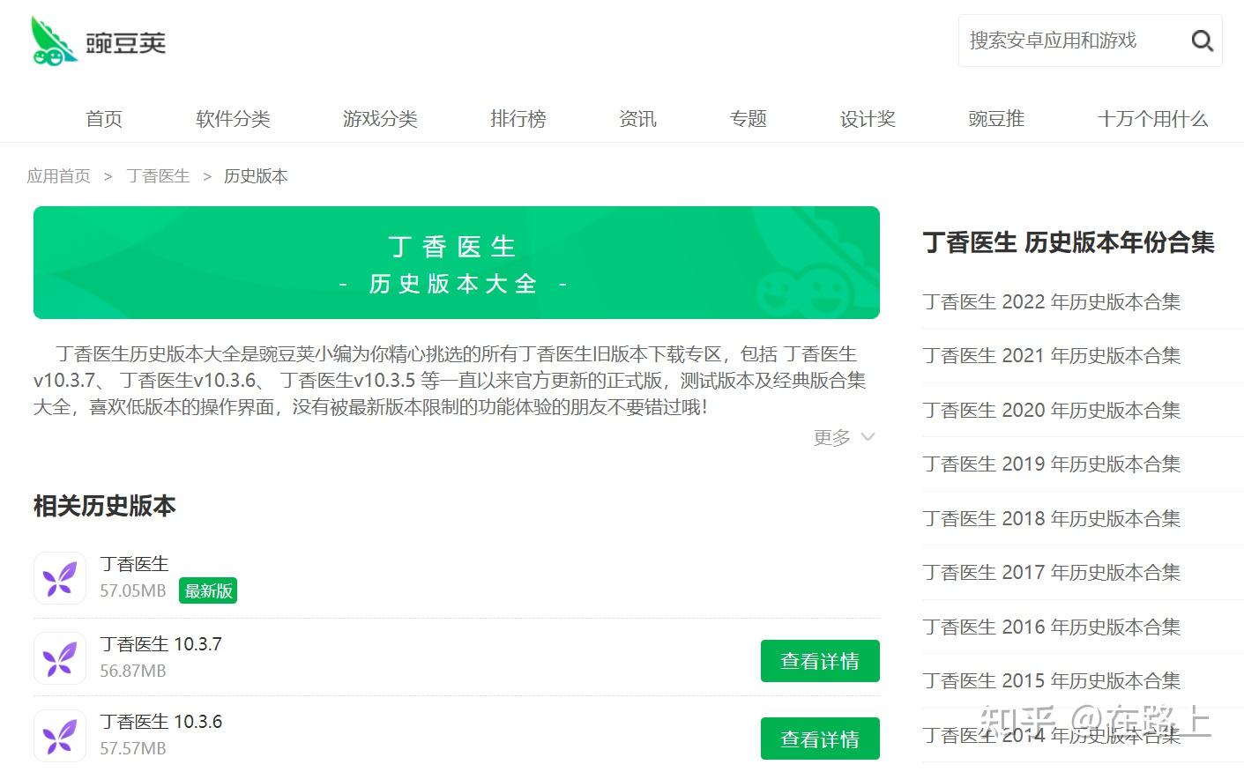Click the green 丁香医生 历史版本大全 banner
The height and width of the screenshot is (772, 1244).
(x=457, y=263)
